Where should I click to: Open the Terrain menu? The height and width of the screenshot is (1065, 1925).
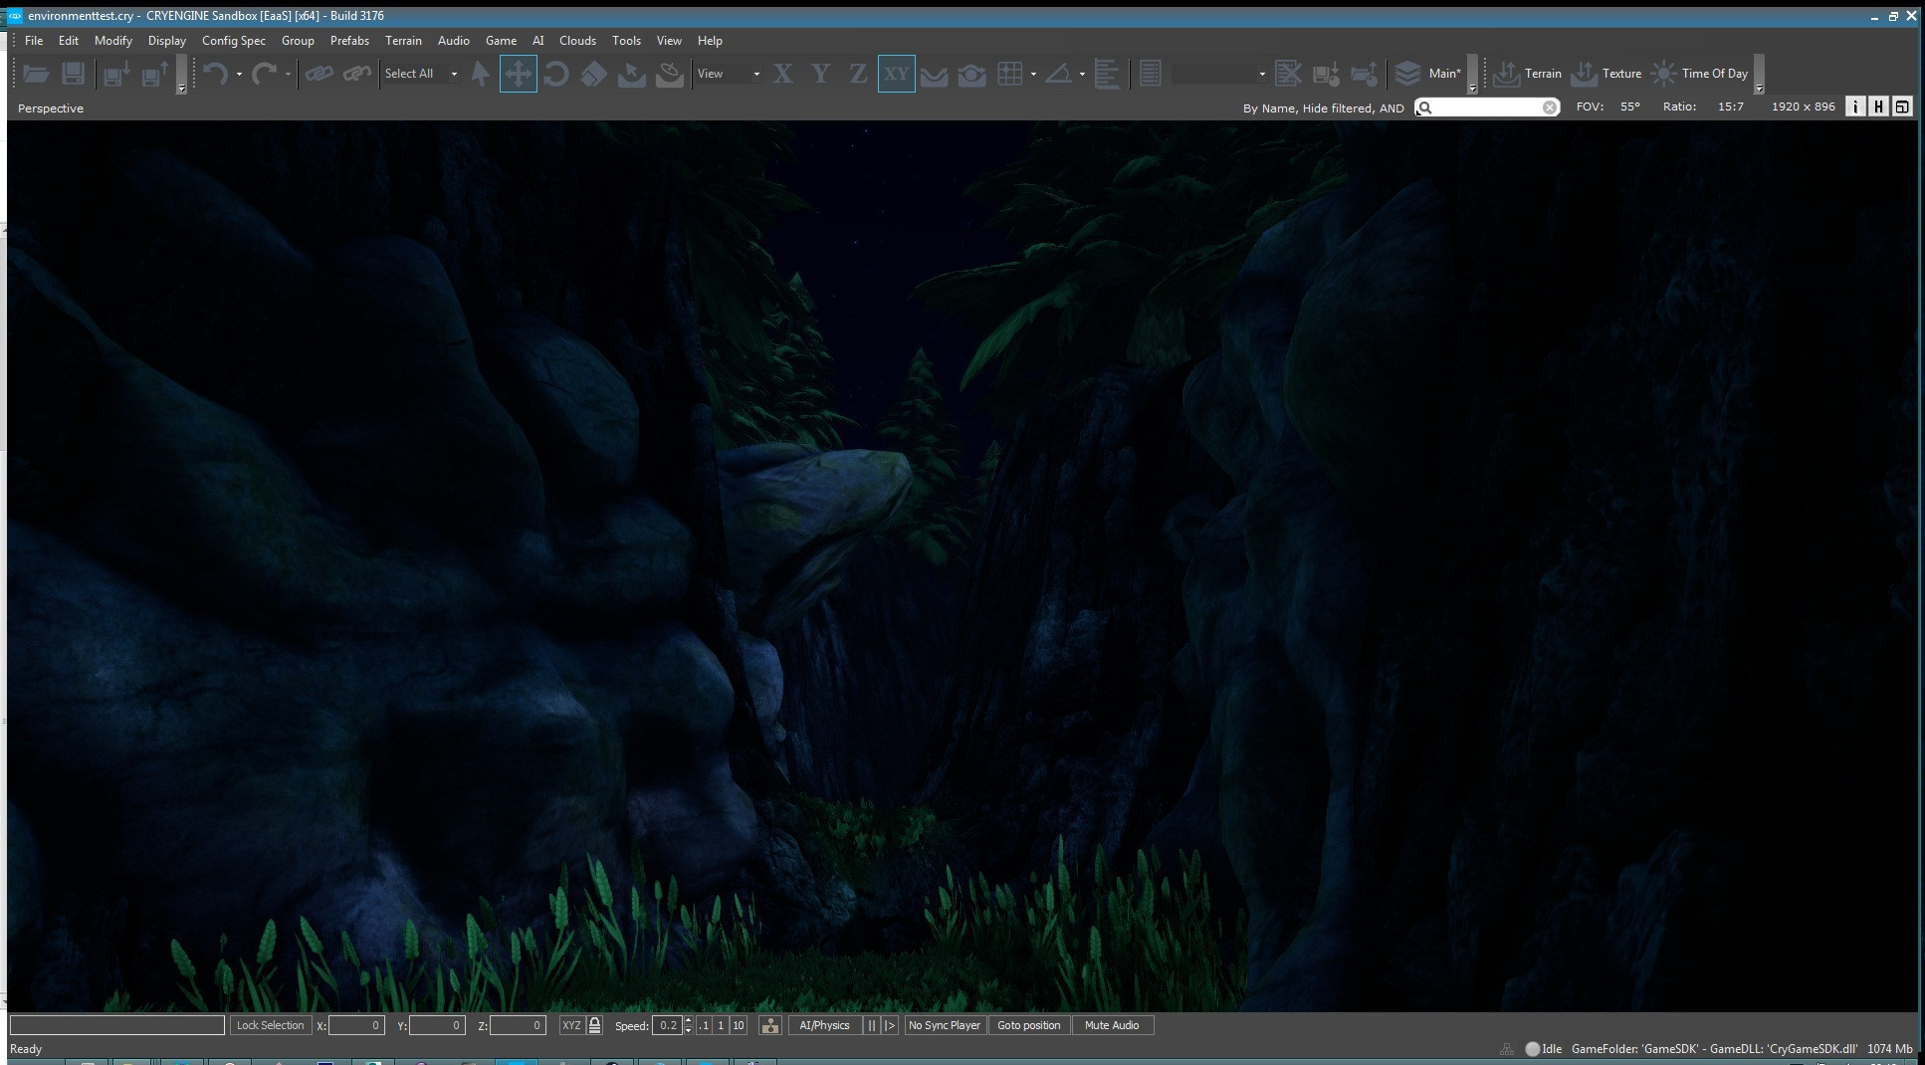403,41
